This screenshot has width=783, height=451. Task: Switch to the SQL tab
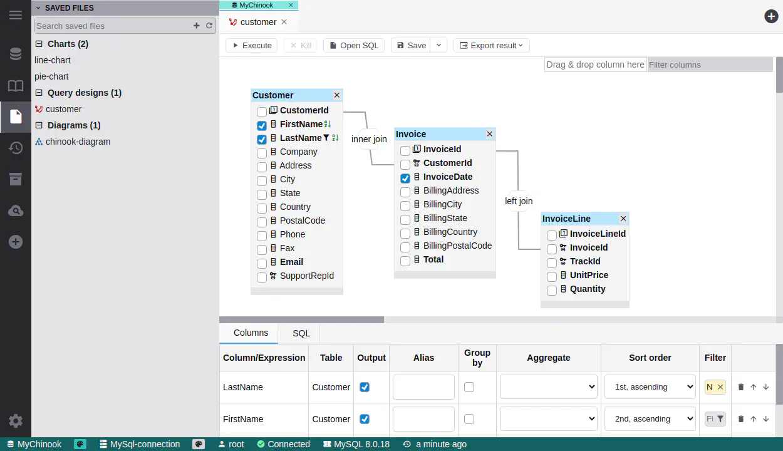tap(301, 333)
